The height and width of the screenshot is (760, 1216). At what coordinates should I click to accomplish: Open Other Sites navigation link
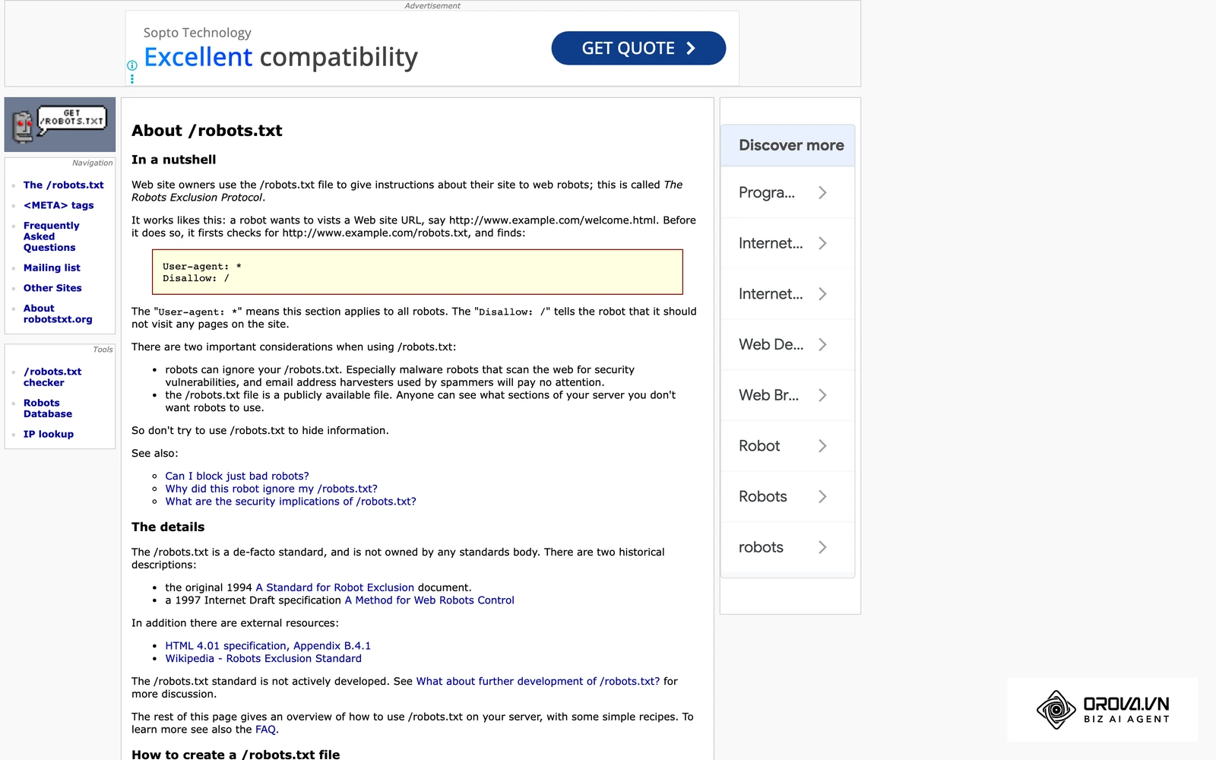[x=52, y=288]
